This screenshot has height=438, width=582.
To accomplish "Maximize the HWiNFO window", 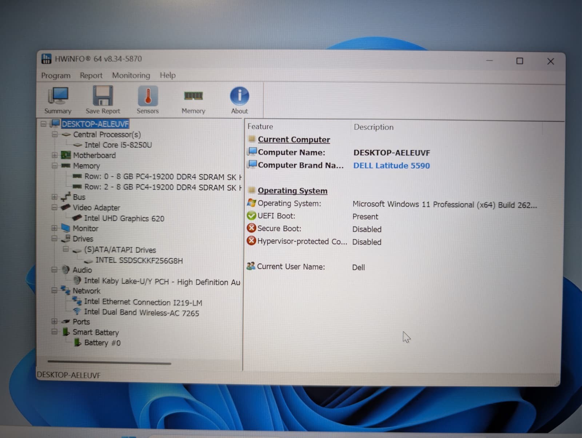I will point(520,61).
